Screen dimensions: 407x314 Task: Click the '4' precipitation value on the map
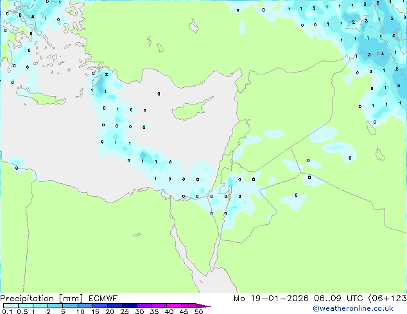pyautogui.click(x=382, y=54)
